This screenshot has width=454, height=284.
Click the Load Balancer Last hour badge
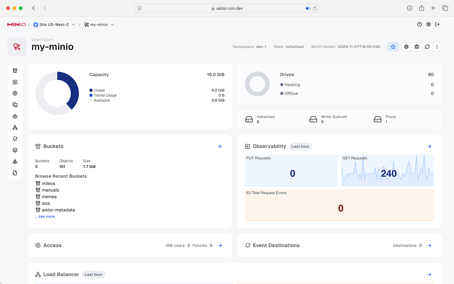point(93,274)
